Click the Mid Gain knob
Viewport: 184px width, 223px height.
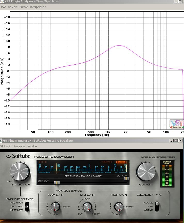pyautogui.click(x=87, y=207)
